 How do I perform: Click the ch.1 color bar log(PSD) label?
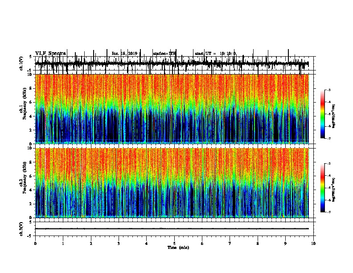(x=333, y=116)
